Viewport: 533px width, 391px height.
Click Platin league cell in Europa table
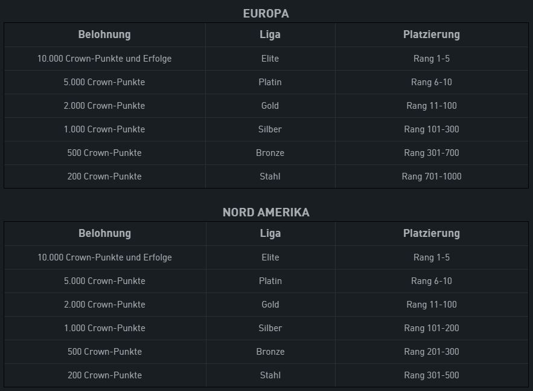point(270,82)
